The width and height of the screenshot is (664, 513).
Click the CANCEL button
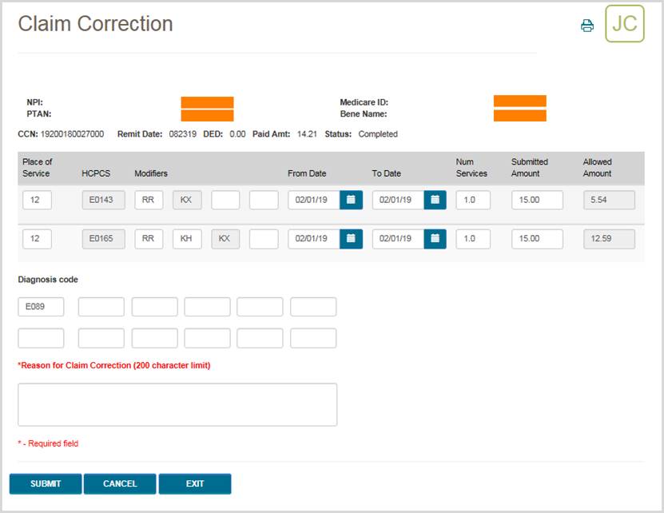pyautogui.click(x=120, y=483)
